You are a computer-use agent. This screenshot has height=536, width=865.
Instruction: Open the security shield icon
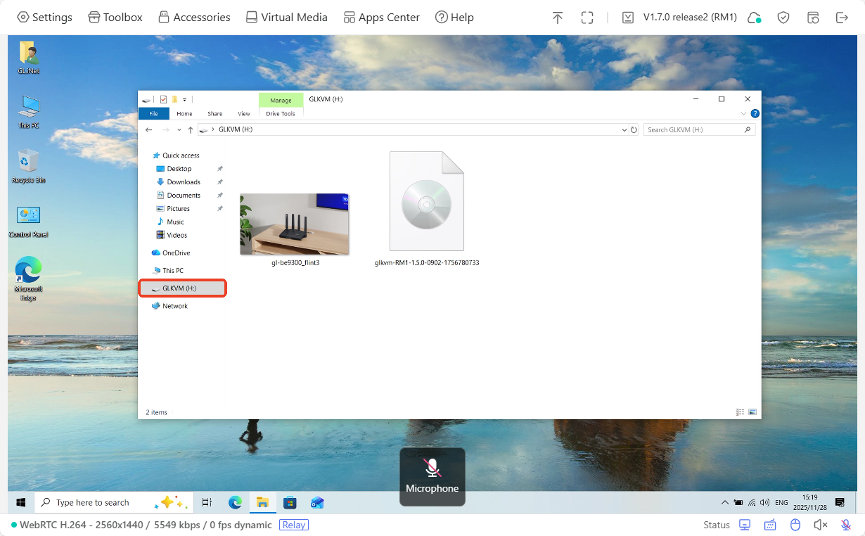783,17
